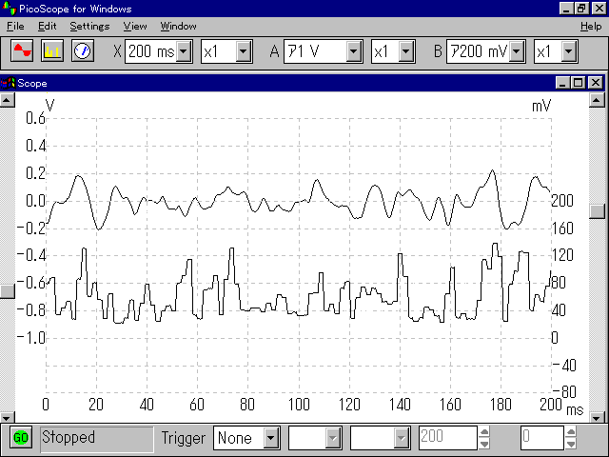Viewport: 609px width, 457px height.
Task: Click the 200 mV right axis label
Action: [x=562, y=201]
